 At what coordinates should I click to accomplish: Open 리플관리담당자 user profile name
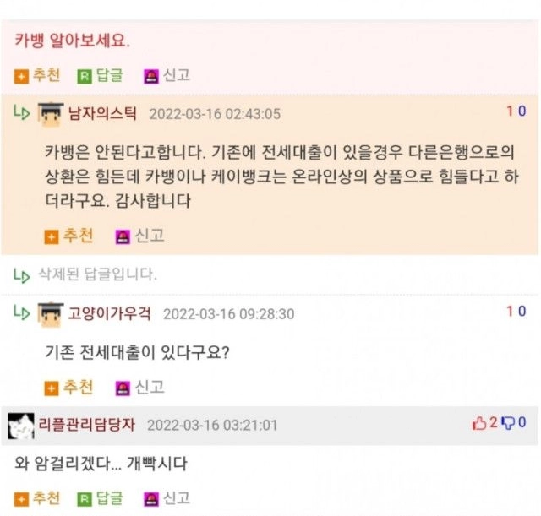tap(86, 425)
